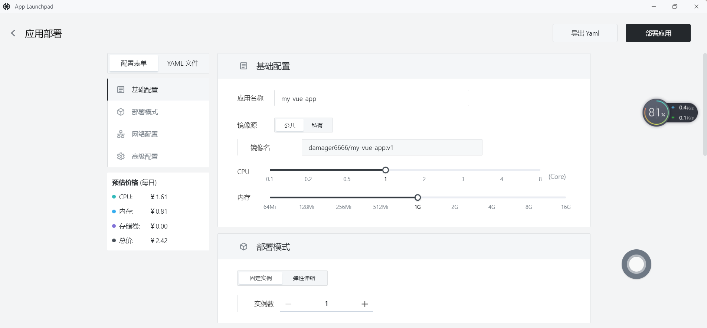Screen dimensions: 707x328
Task: Click the 基础配置 sidebar list icon
Action: (x=121, y=90)
